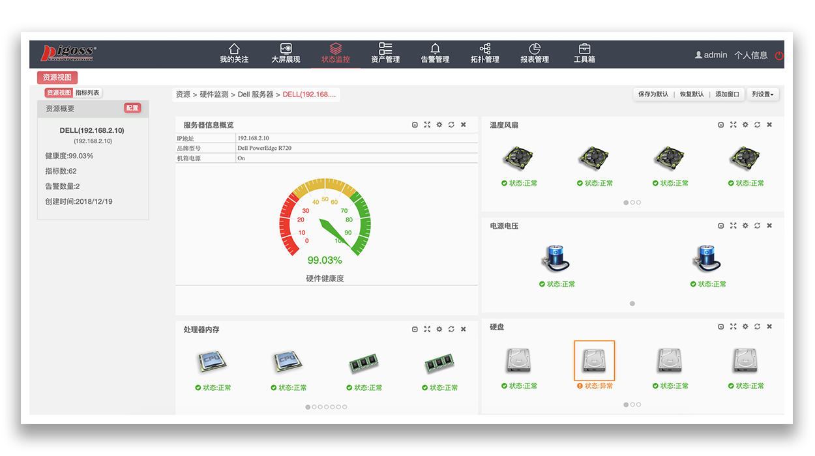This screenshot has height=456, width=815.
Task: Click the red logout power icon
Action: coord(779,55)
